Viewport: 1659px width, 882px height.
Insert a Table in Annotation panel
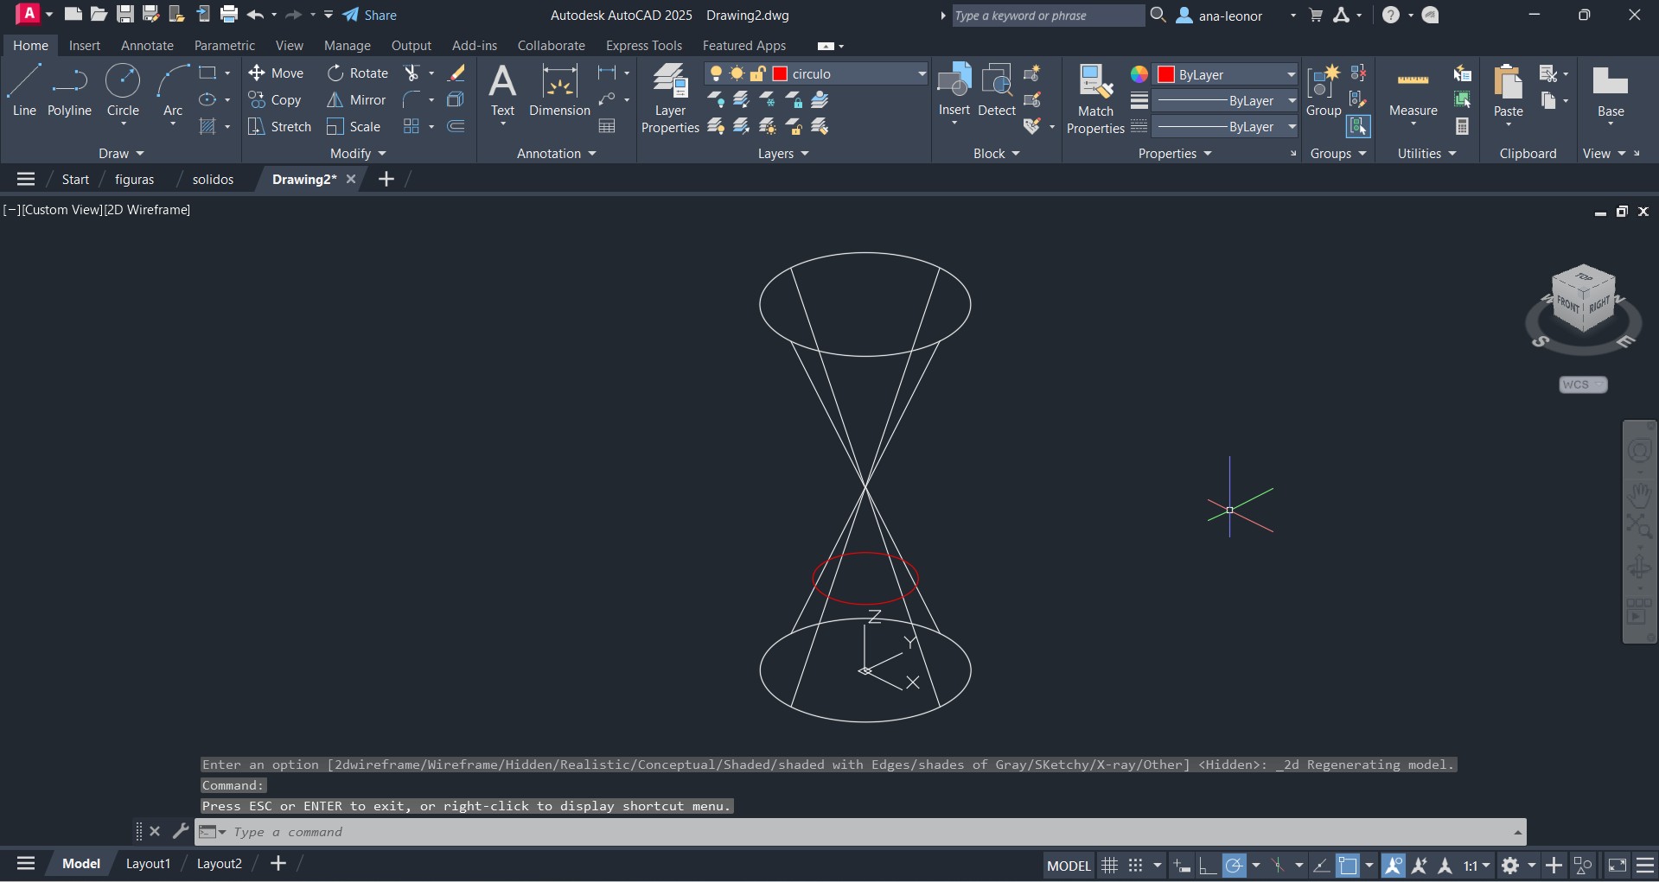pos(607,127)
